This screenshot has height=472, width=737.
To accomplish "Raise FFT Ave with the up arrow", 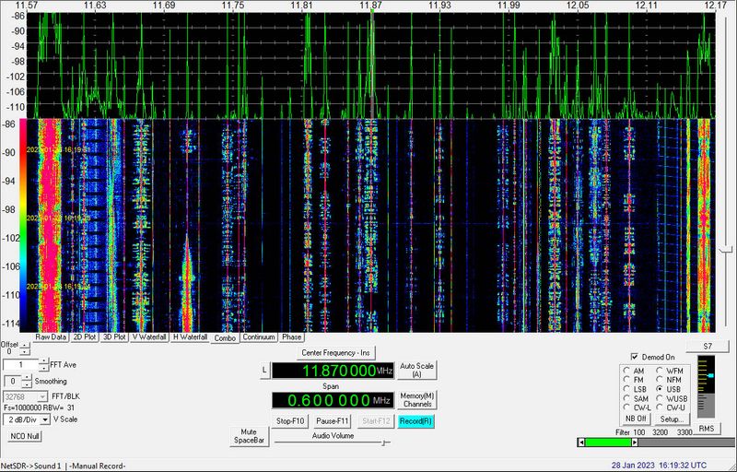I will pyautogui.click(x=43, y=361).
